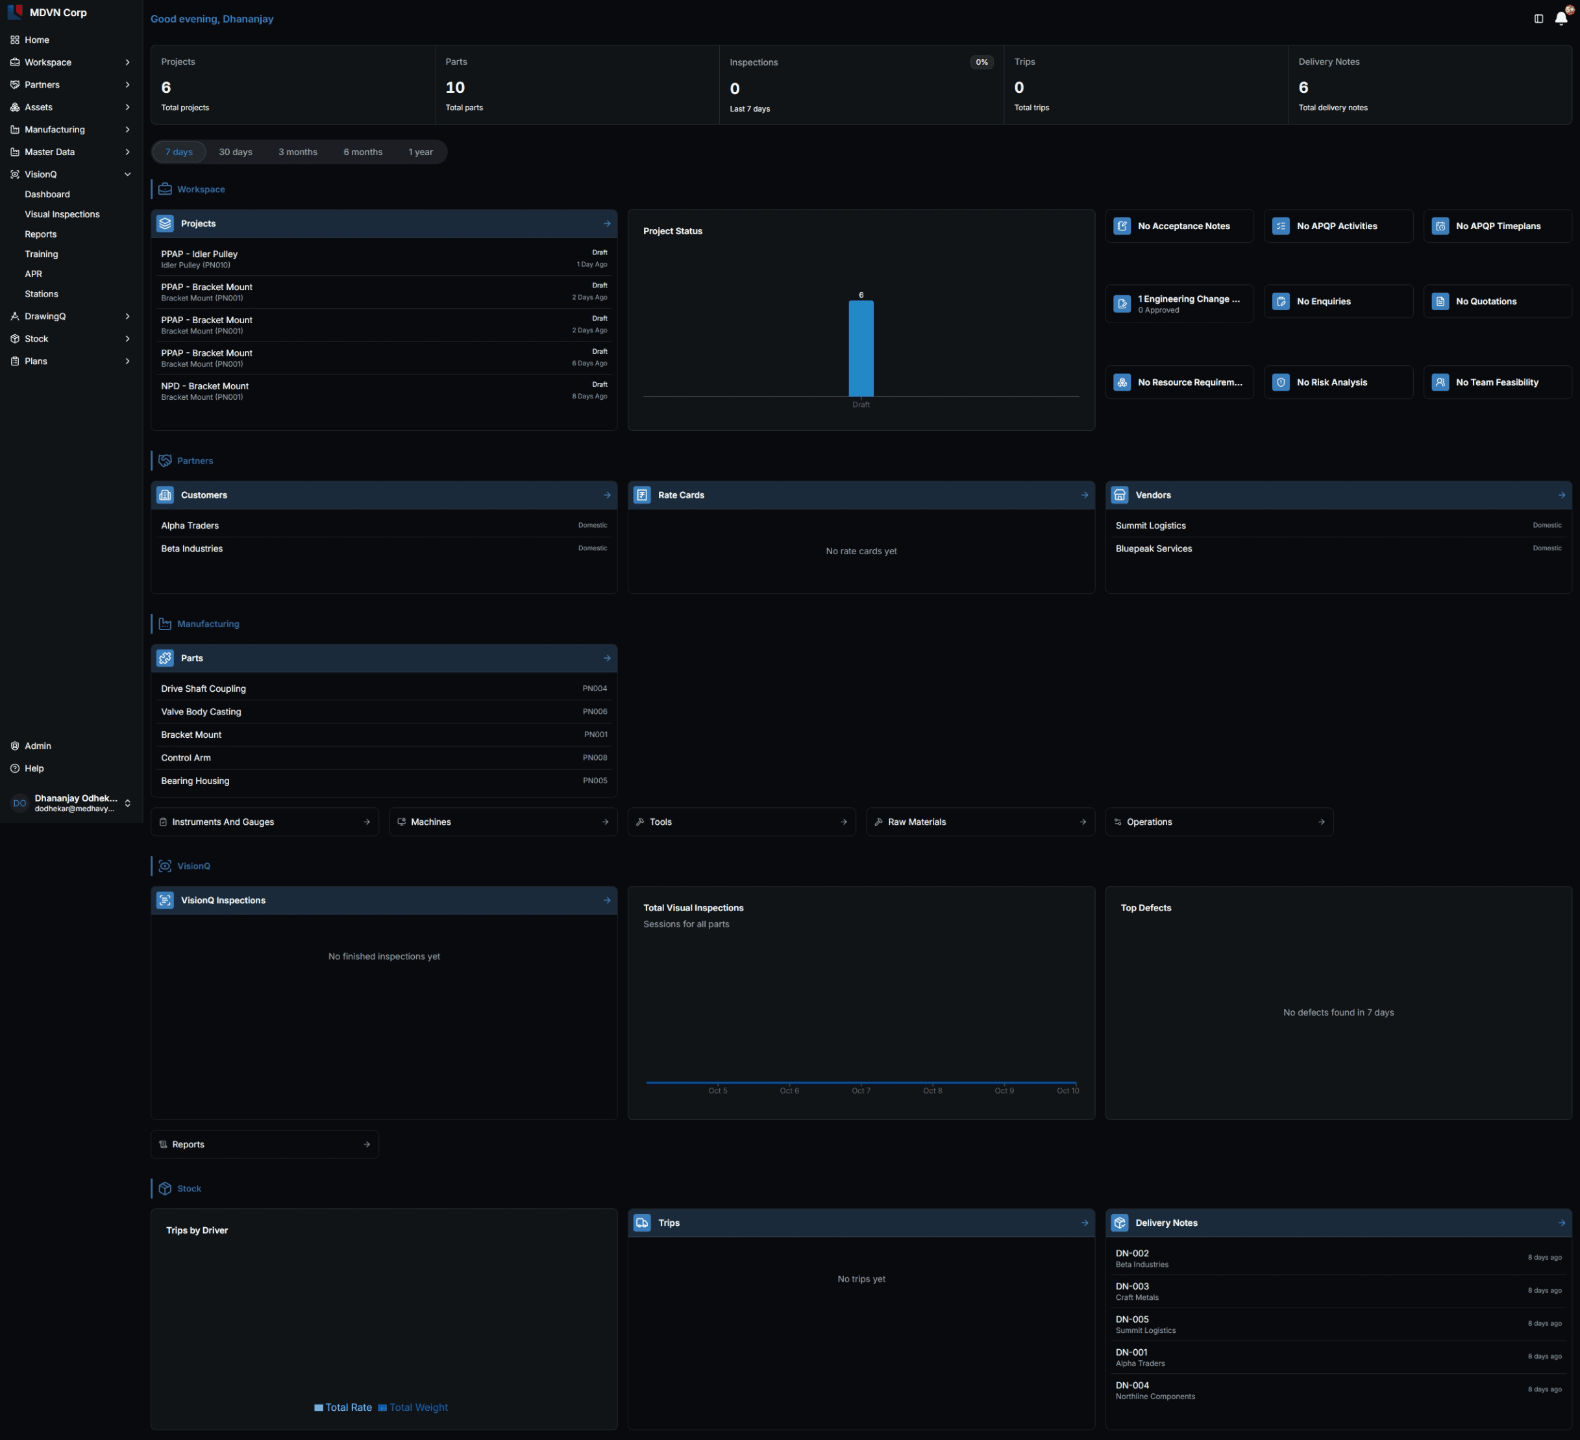This screenshot has height=1440, width=1580.
Task: Toggle Total Rate legend series
Action: pyautogui.click(x=343, y=1407)
